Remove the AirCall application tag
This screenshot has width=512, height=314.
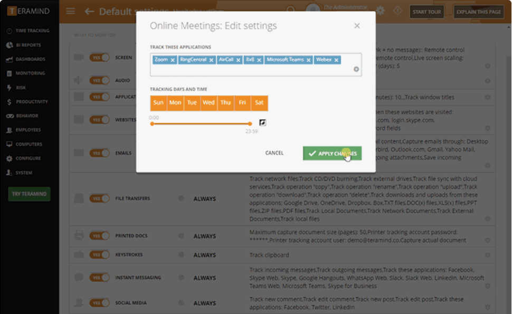[x=238, y=60]
